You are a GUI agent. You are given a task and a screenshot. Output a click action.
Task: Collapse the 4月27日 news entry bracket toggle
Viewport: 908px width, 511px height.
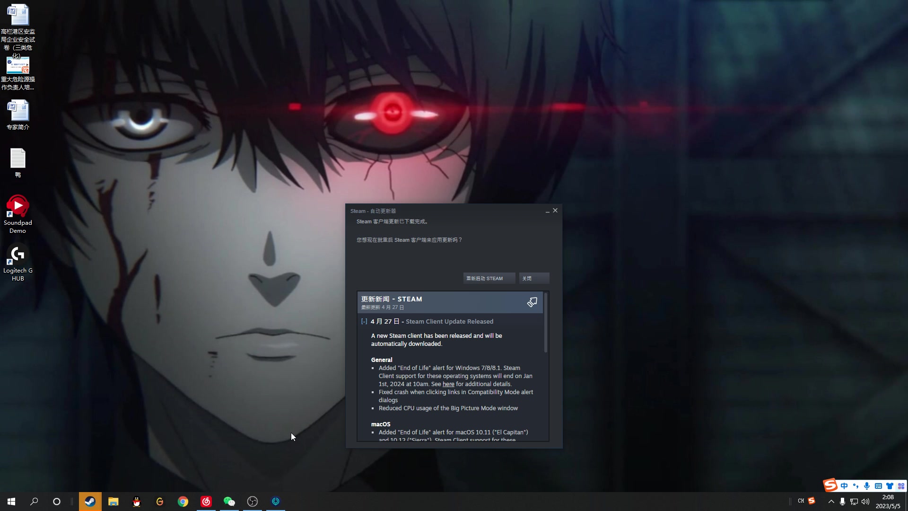point(364,321)
